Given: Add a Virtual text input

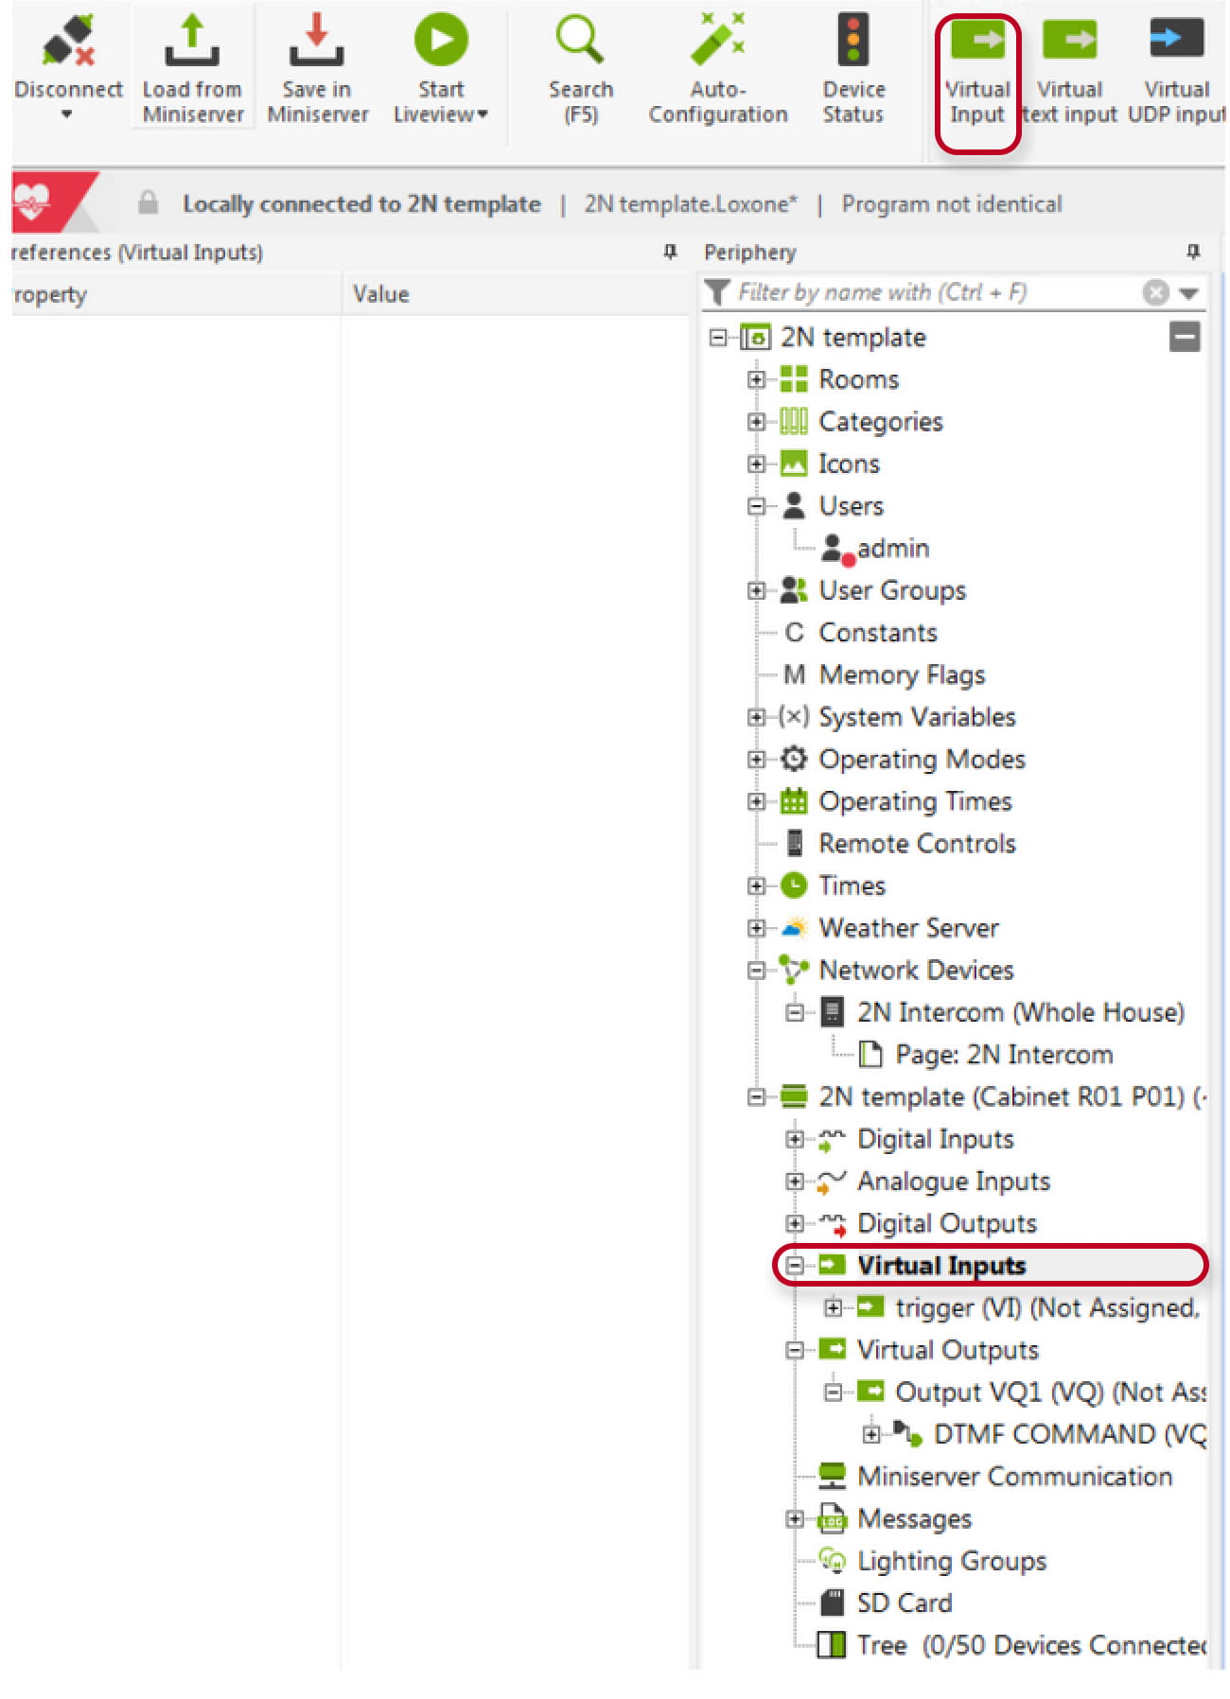Looking at the screenshot, I should coord(1069,71).
